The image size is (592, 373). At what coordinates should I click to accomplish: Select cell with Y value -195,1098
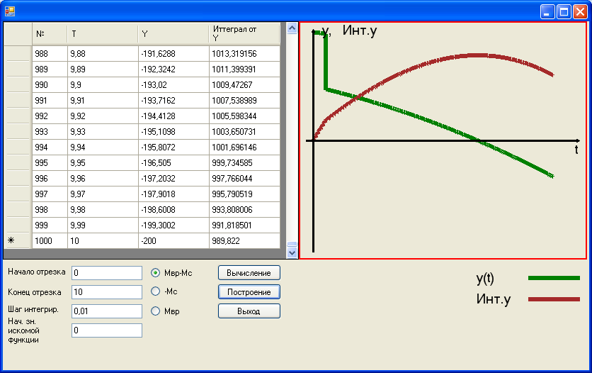pyautogui.click(x=173, y=131)
